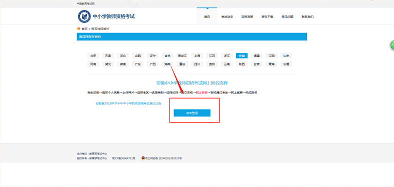394x187 pixels.
Task: Select province 河南
Action: click(x=93, y=64)
